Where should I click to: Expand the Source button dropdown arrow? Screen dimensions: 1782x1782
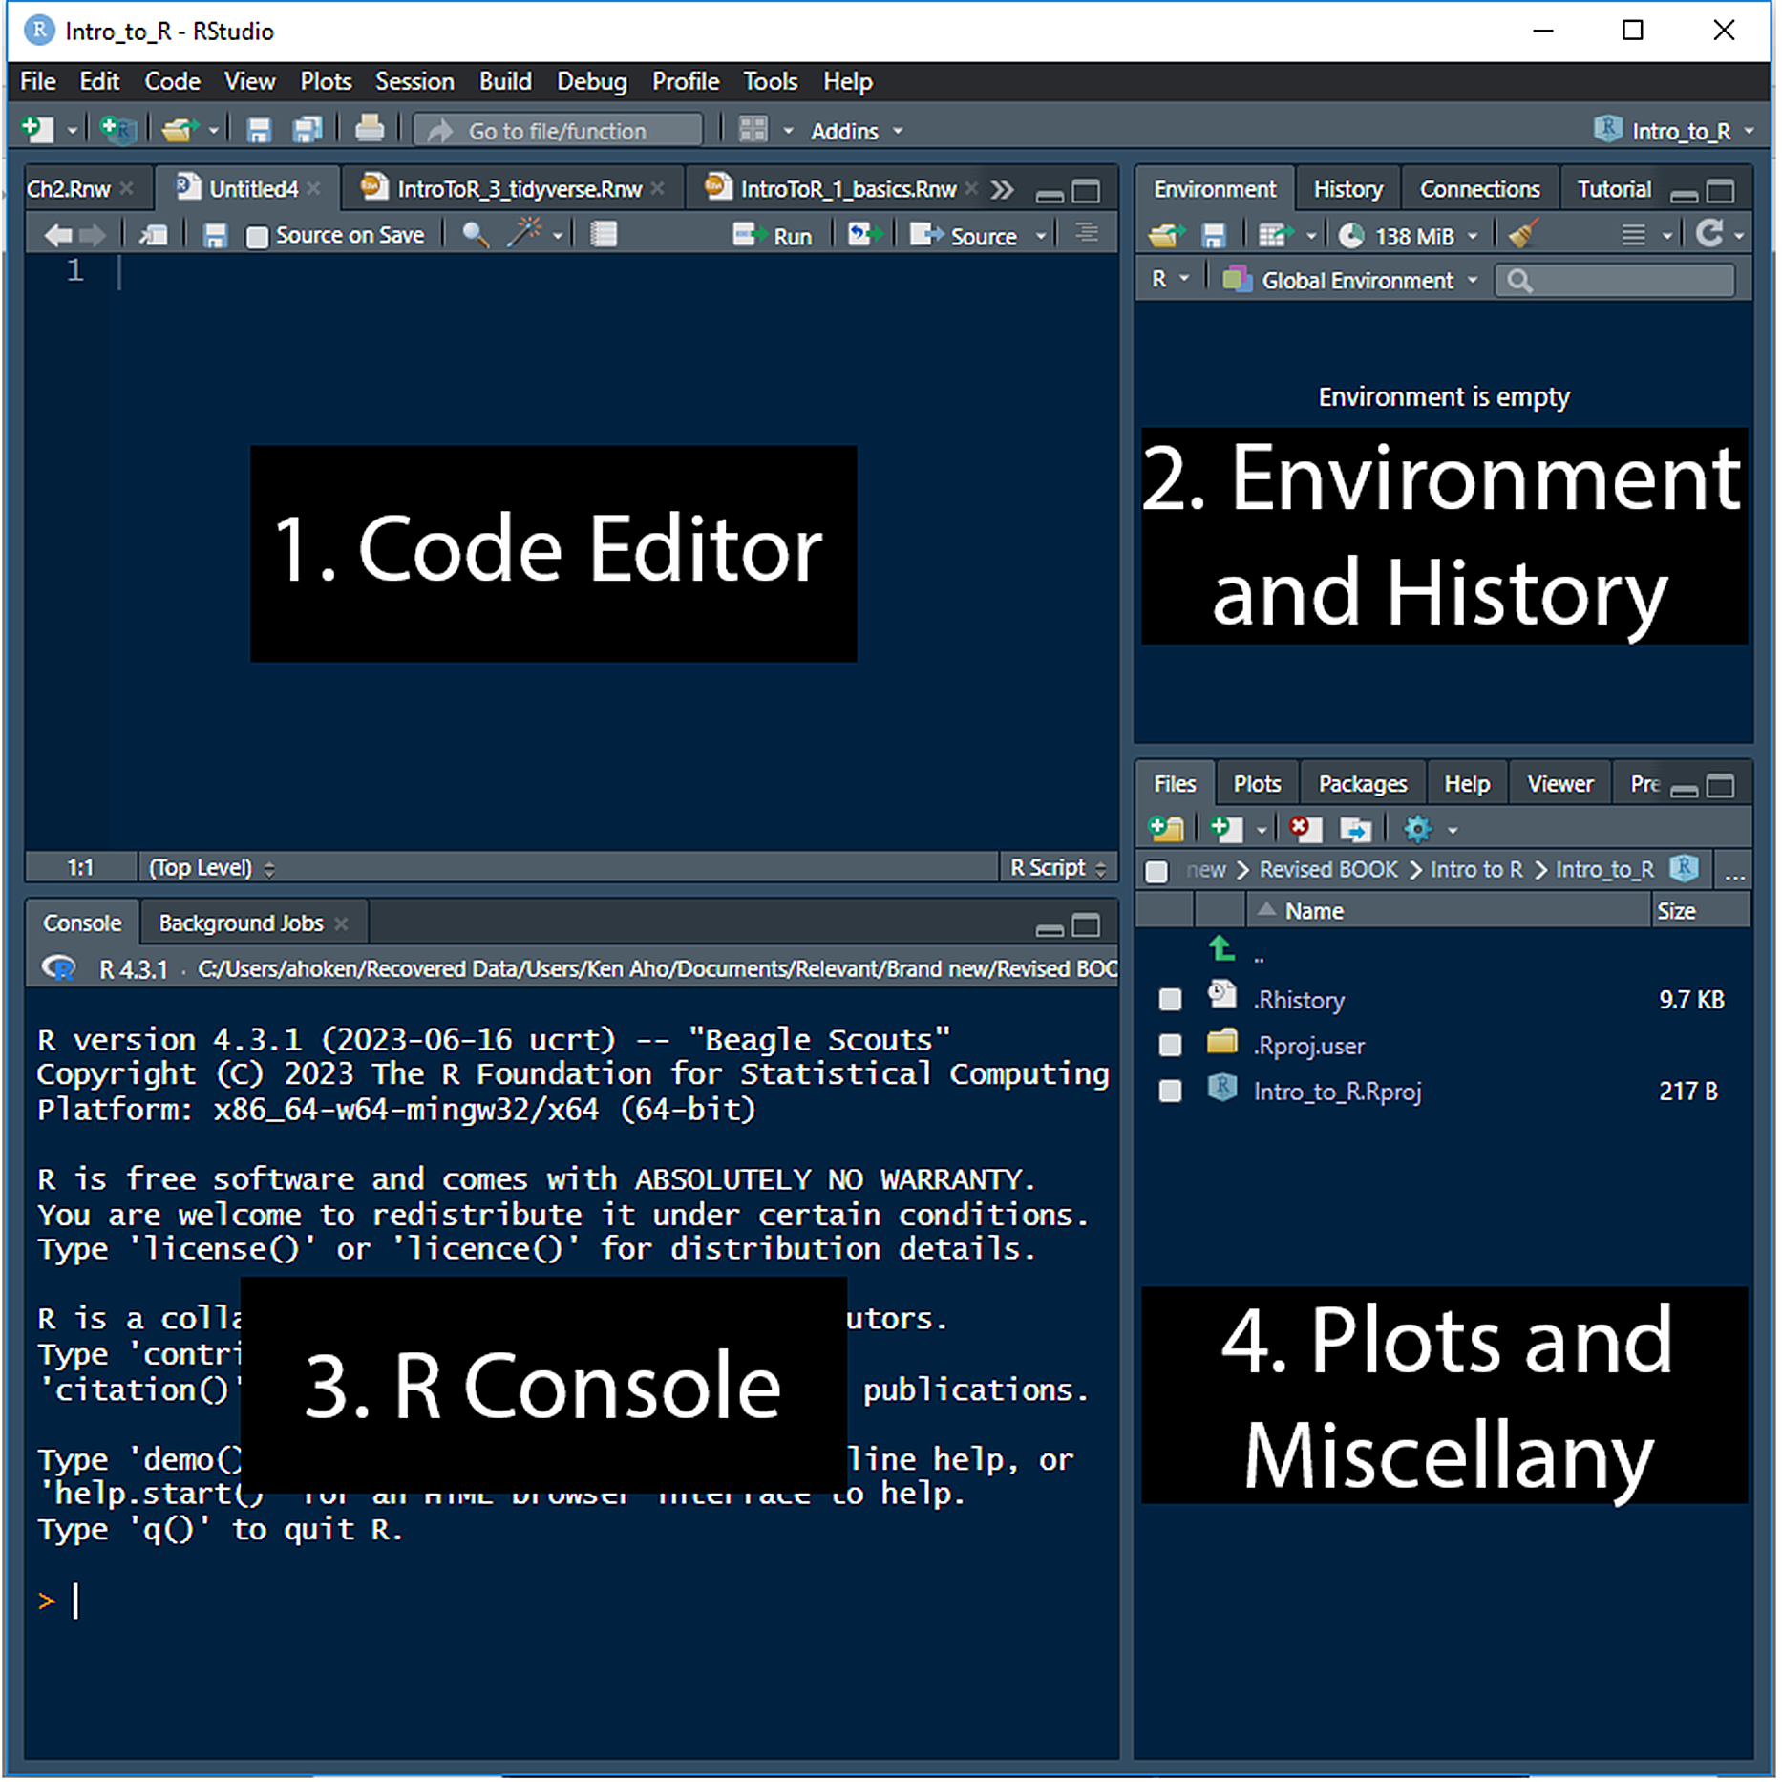tap(1042, 236)
